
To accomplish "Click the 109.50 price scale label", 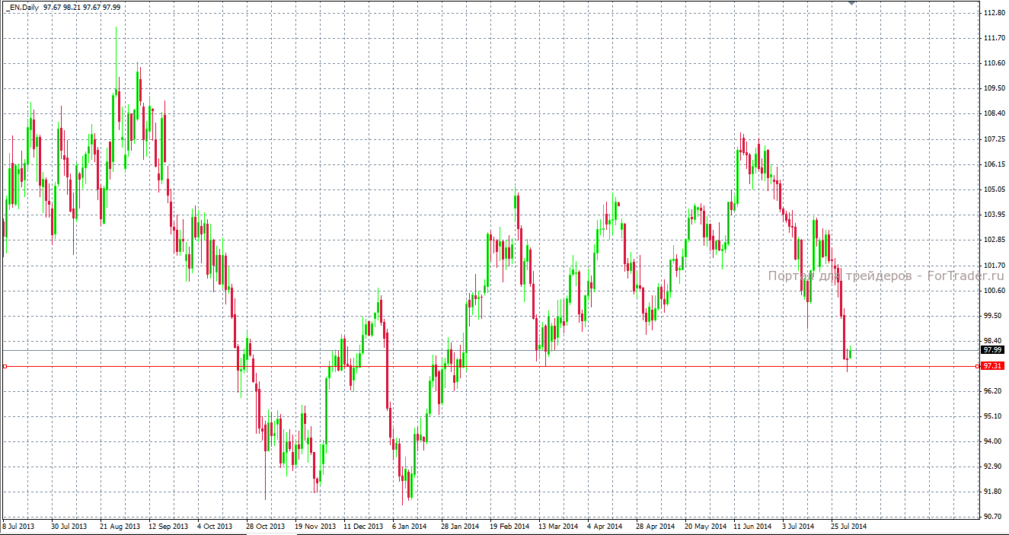I will (x=993, y=88).
